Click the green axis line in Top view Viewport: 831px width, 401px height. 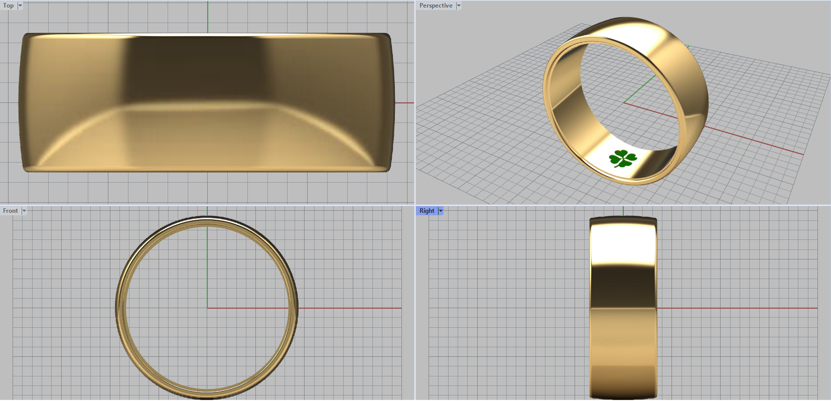208,16
